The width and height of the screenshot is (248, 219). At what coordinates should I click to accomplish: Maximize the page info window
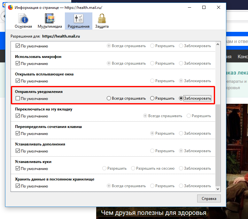[204, 7]
